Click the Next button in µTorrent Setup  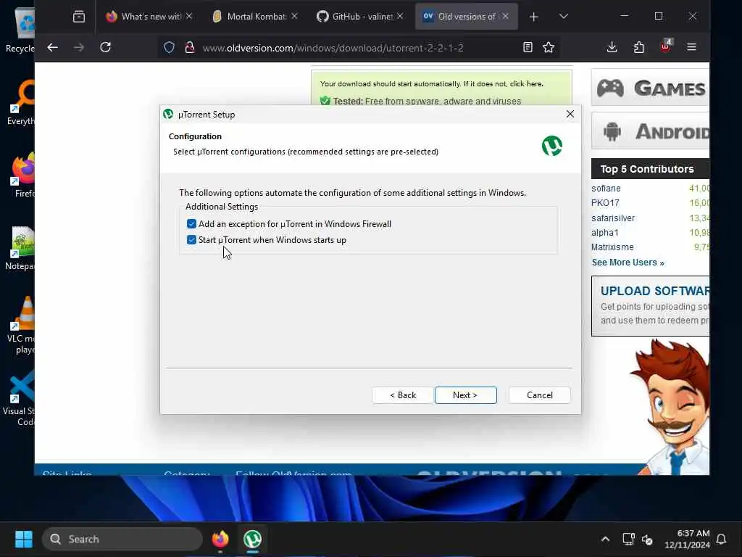click(466, 395)
